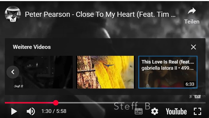209x118 pixels.
Task: Show previous suggested videos with left chevron
Action: coord(13,72)
